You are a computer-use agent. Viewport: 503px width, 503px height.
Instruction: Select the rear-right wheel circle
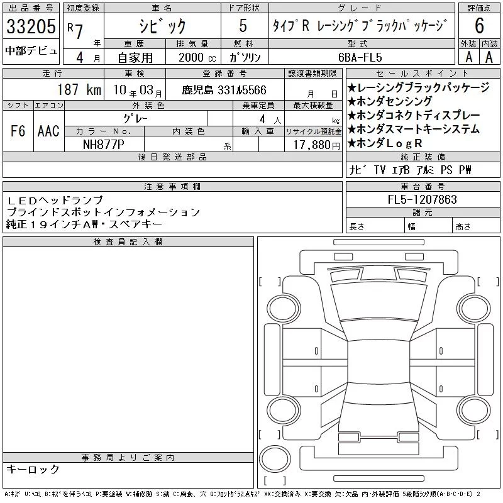[x=474, y=410]
